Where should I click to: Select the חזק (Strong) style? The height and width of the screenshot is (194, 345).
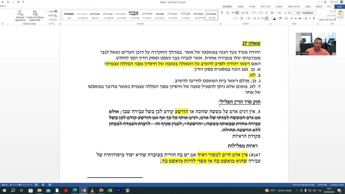[69, 16]
